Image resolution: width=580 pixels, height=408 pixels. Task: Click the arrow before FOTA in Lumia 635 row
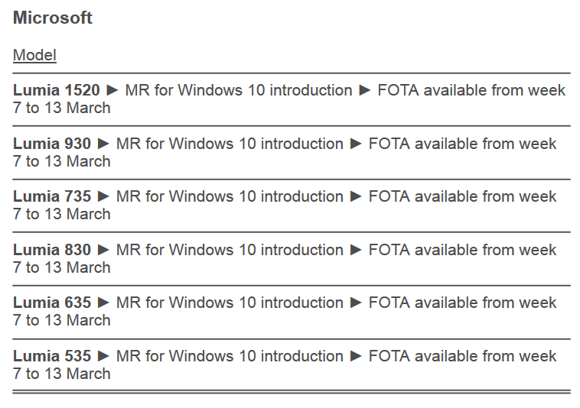point(356,303)
